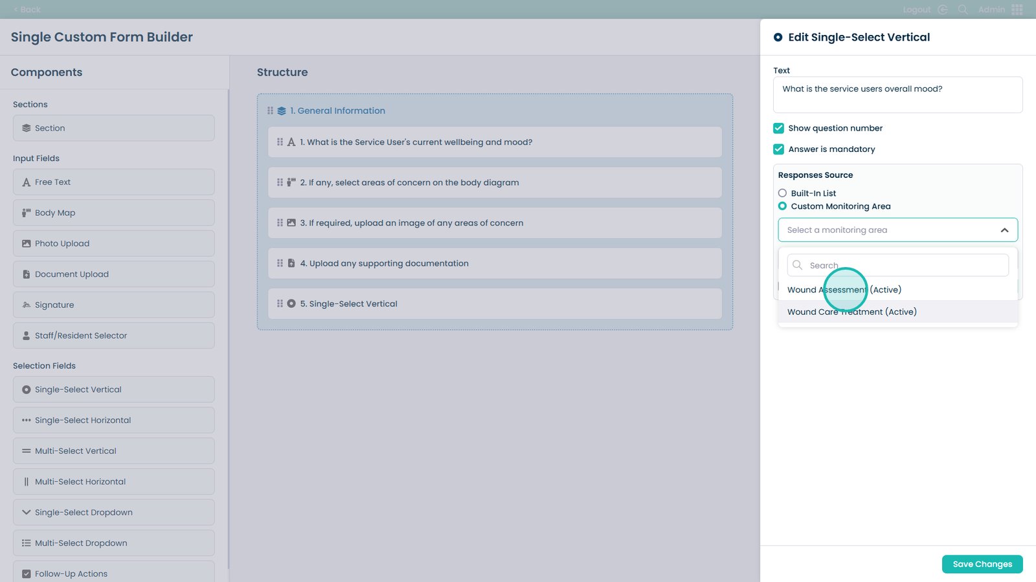Uncheck Show question number checkbox
Screen dimensions: 1036x582
(x=779, y=128)
